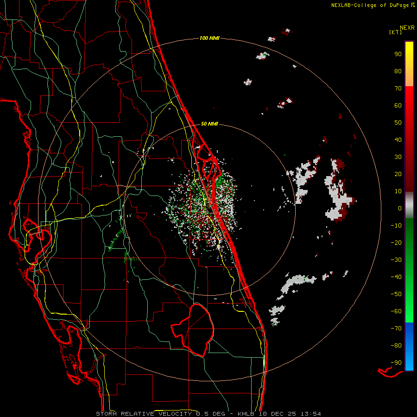Click the [KT] units label
417x417 pixels.
tap(395, 32)
